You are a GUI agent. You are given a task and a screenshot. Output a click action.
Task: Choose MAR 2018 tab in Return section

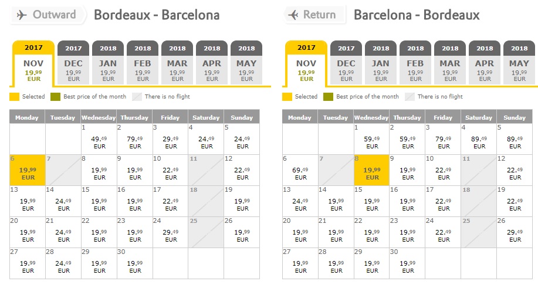point(450,62)
